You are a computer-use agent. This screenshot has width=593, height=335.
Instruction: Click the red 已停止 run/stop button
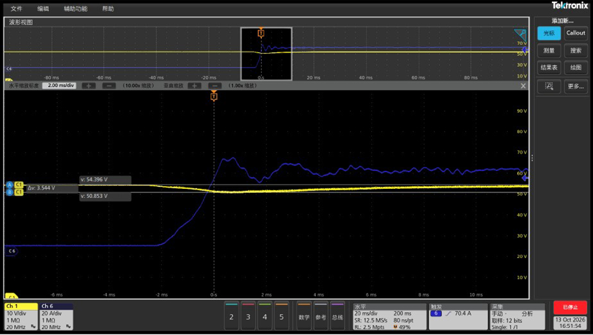tap(570, 308)
